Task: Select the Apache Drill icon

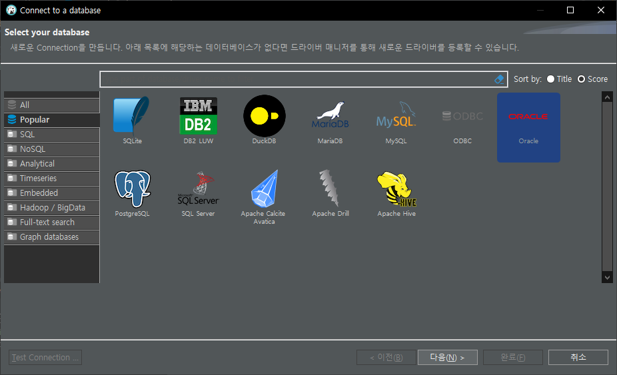Action: click(x=329, y=188)
